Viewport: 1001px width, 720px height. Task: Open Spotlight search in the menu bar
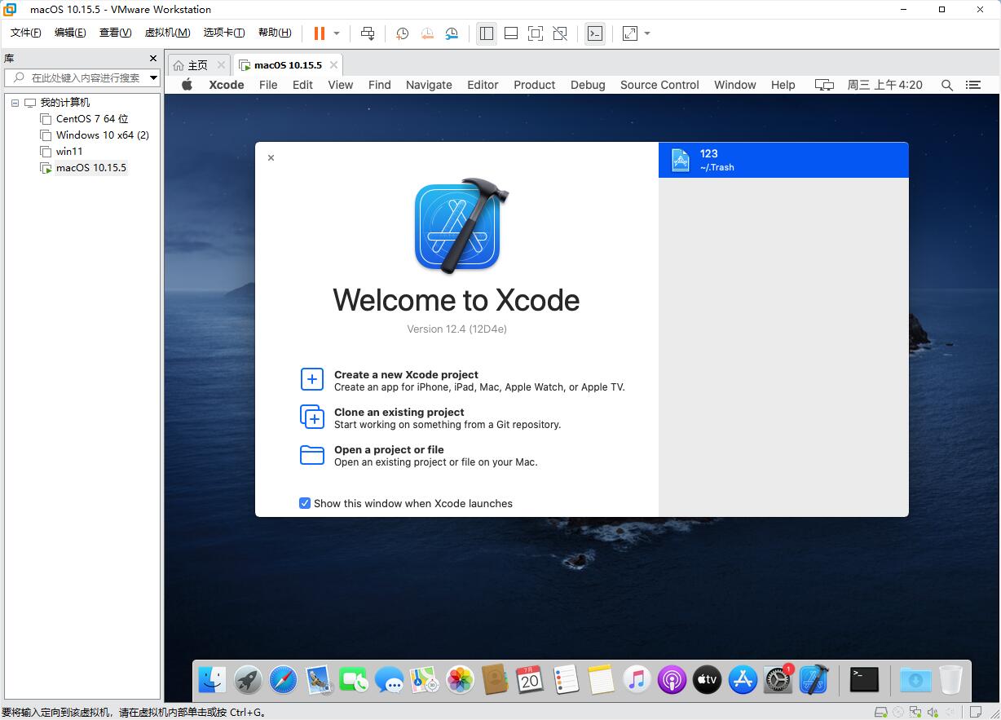tap(947, 84)
